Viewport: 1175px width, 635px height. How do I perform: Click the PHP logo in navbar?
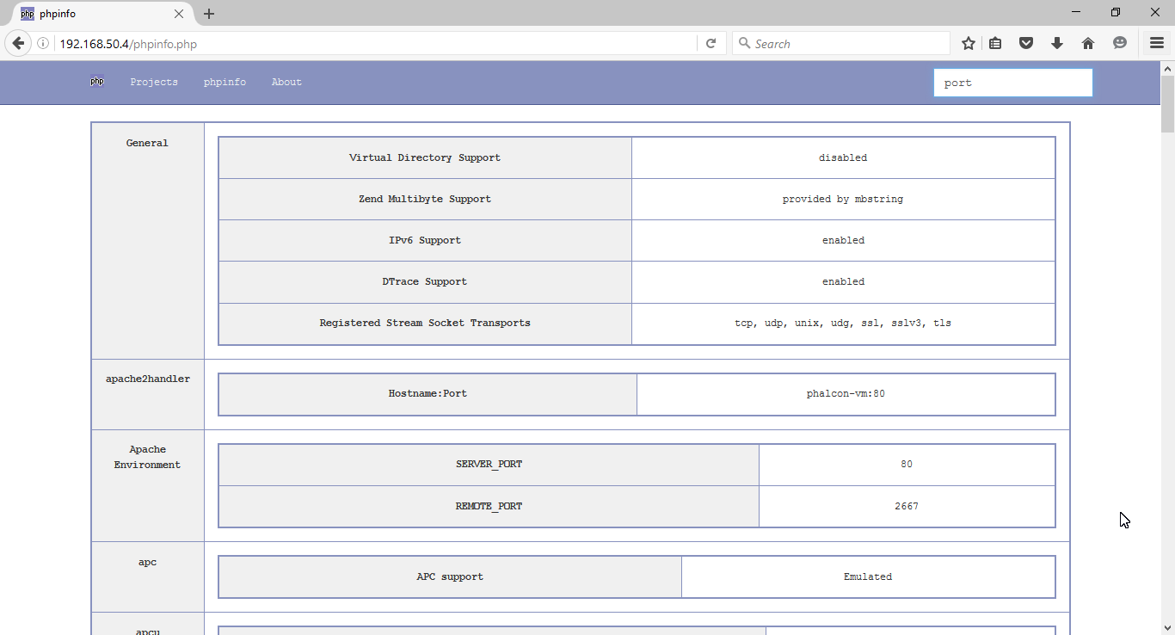coord(97,82)
